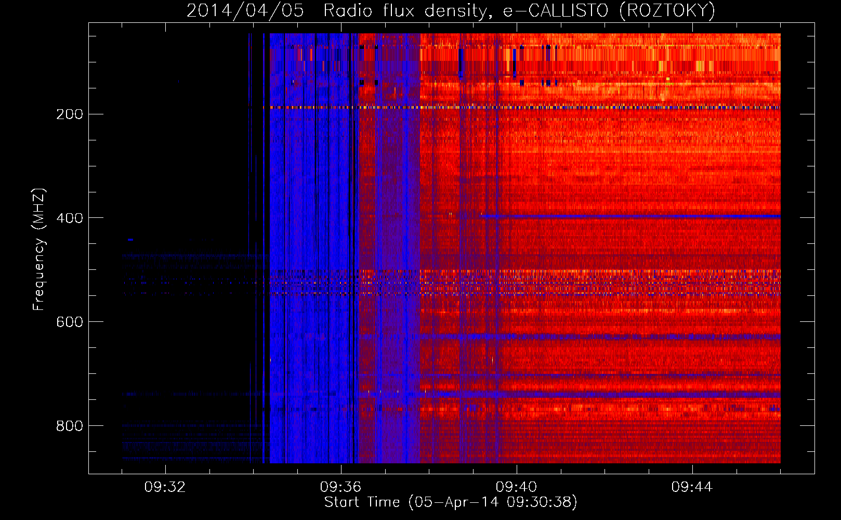Click the 600 frequency tick label
The width and height of the screenshot is (841, 520).
pos(70,322)
